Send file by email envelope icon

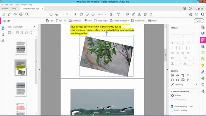click(x=197, y=14)
